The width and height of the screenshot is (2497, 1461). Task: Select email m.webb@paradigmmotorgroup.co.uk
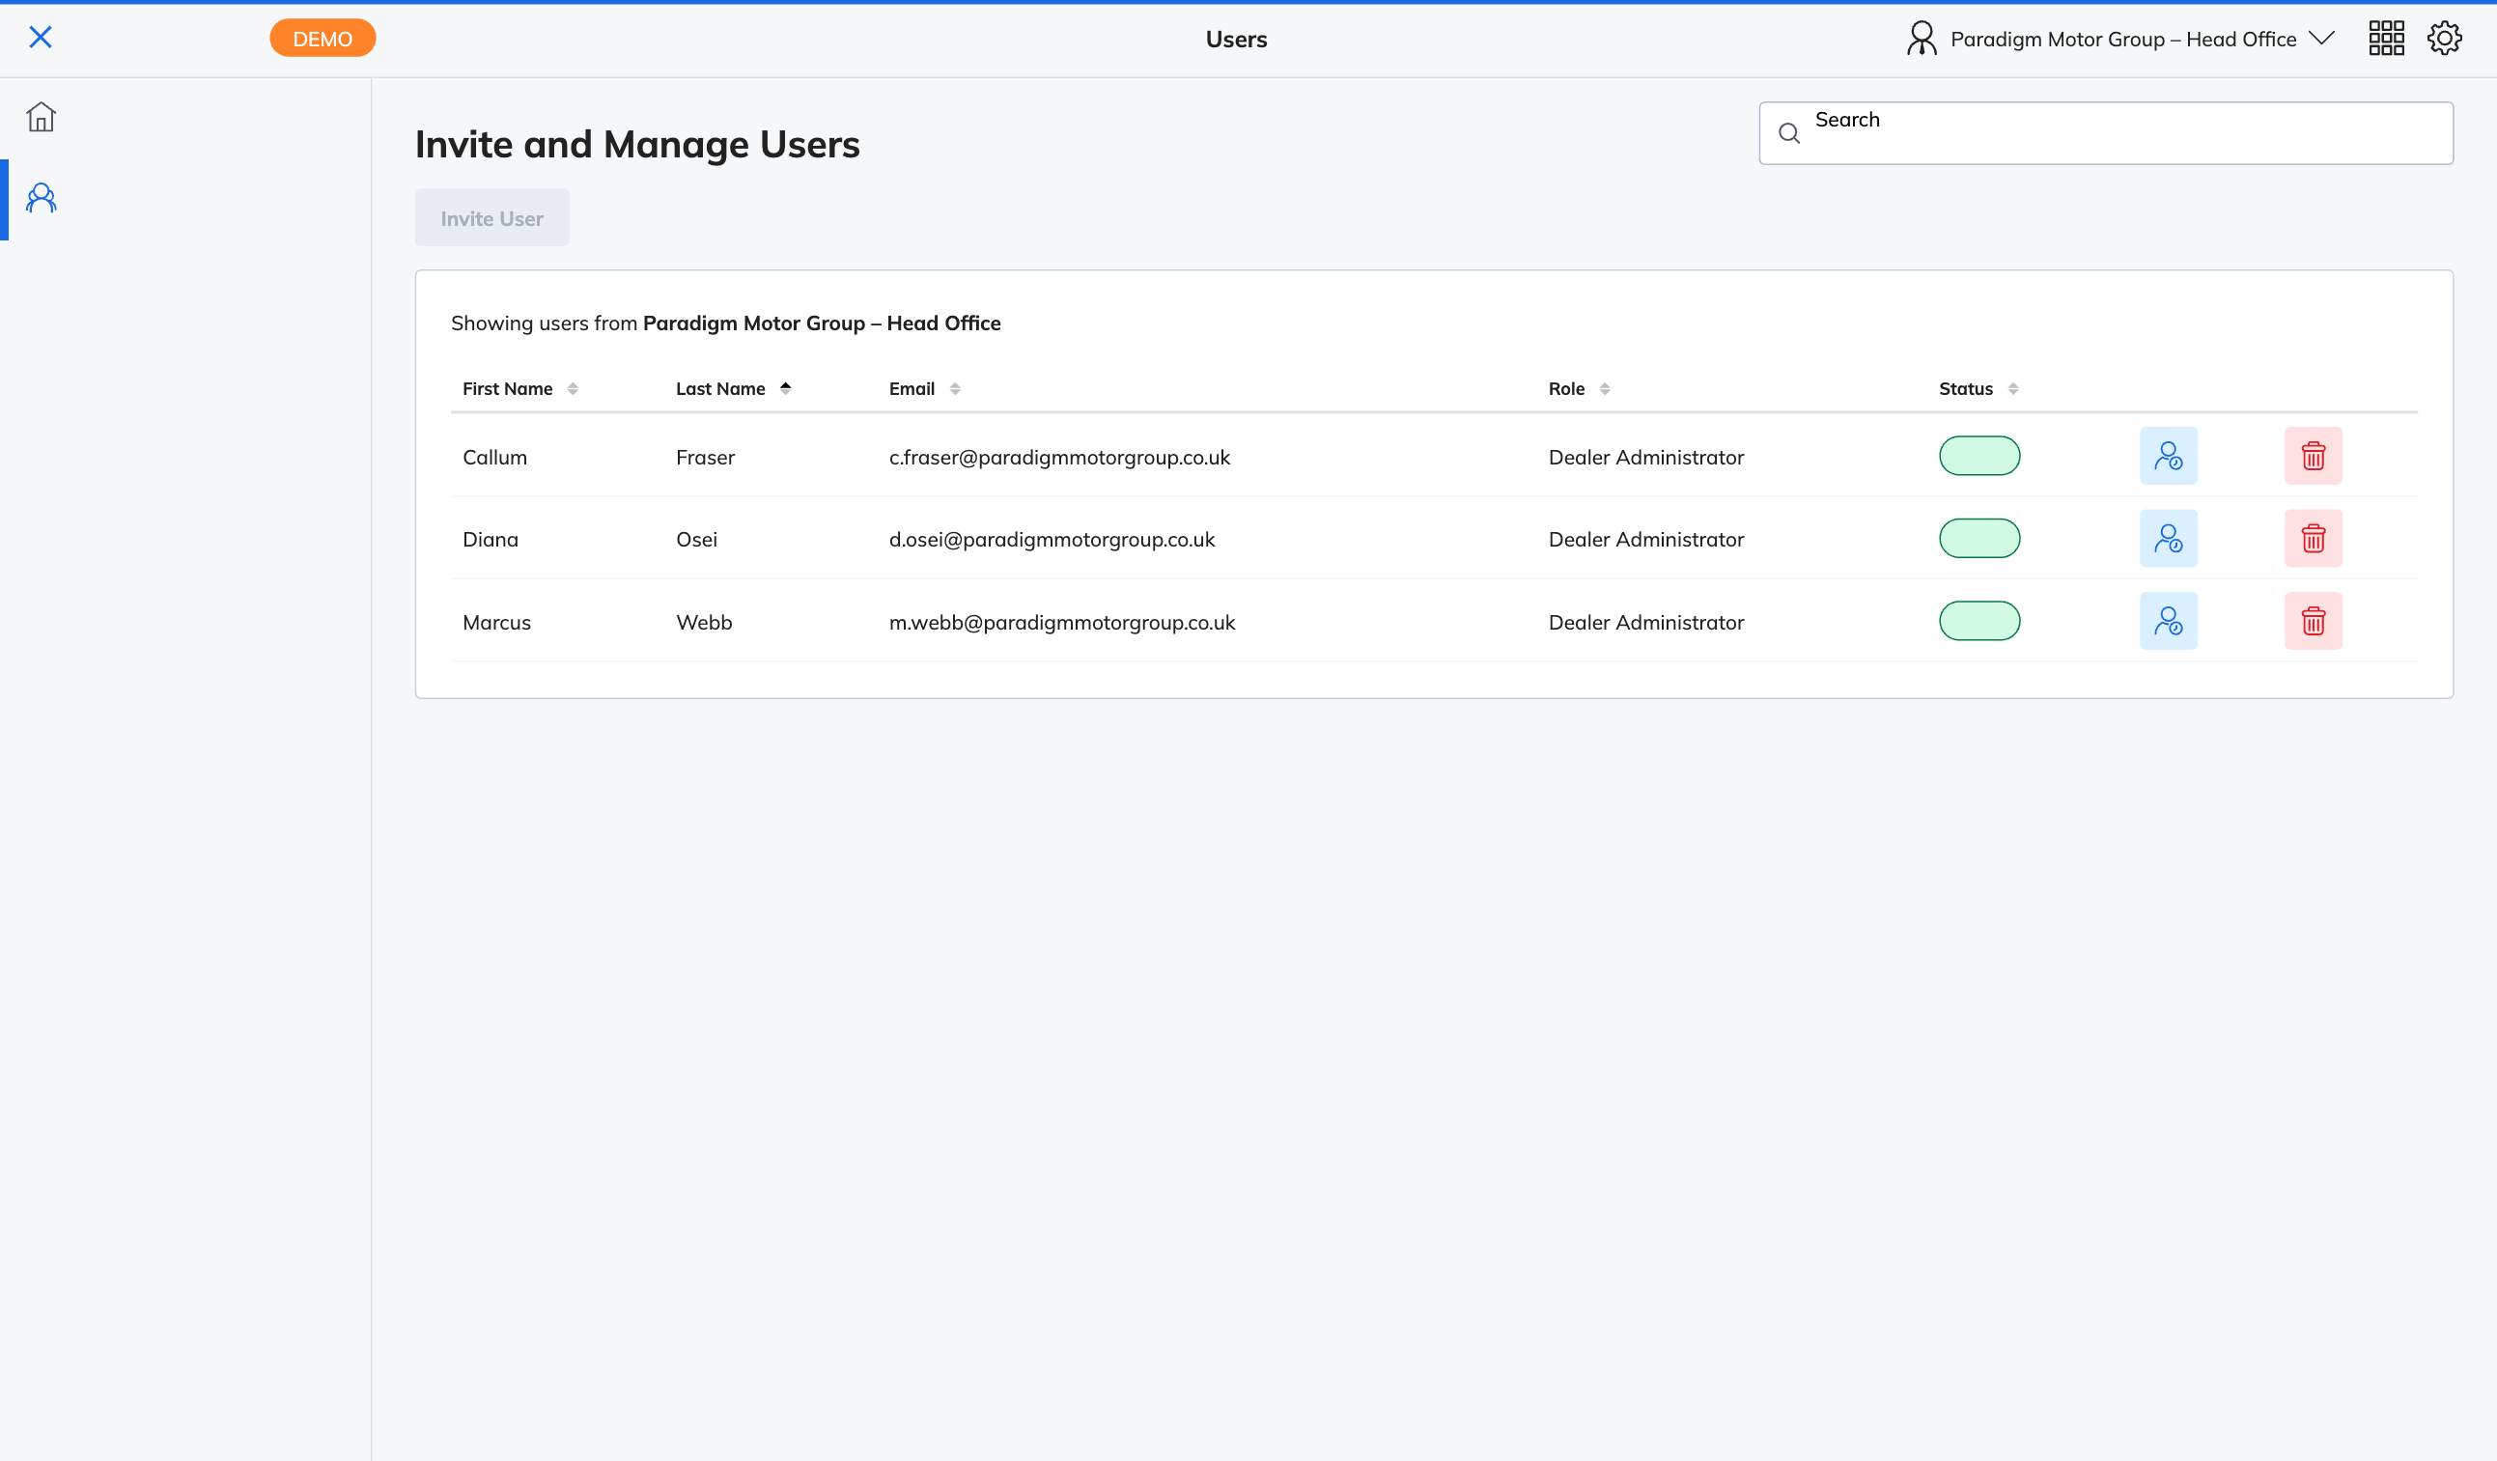[1061, 623]
